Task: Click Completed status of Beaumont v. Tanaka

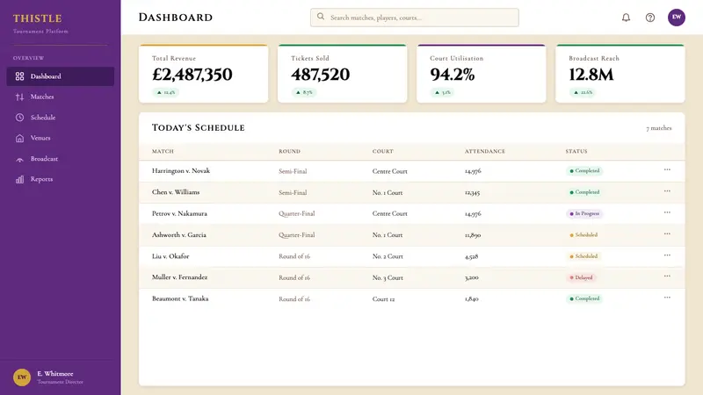Action: 584,298
